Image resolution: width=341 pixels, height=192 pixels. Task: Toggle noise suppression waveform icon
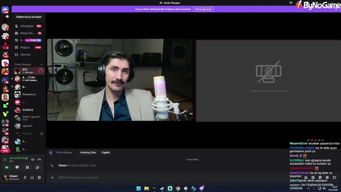click(x=33, y=159)
